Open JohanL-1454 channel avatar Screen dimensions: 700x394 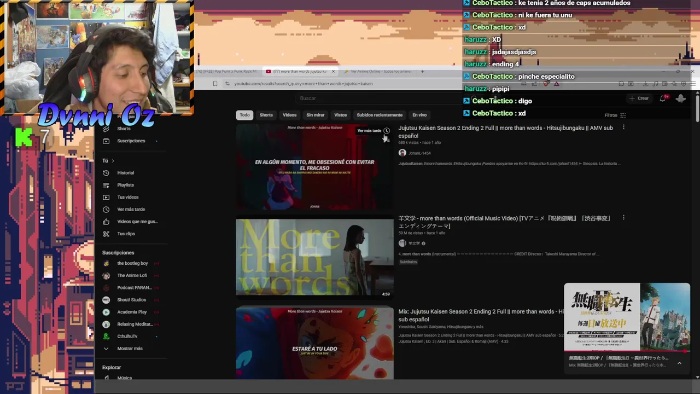pyautogui.click(x=402, y=153)
